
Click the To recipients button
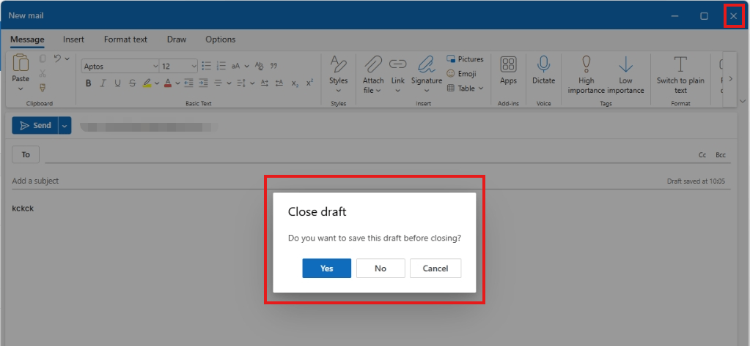pyautogui.click(x=26, y=154)
